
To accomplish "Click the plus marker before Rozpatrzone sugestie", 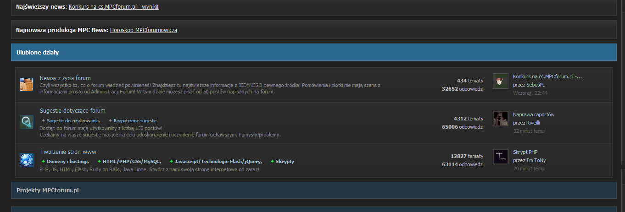I will click(x=110, y=120).
